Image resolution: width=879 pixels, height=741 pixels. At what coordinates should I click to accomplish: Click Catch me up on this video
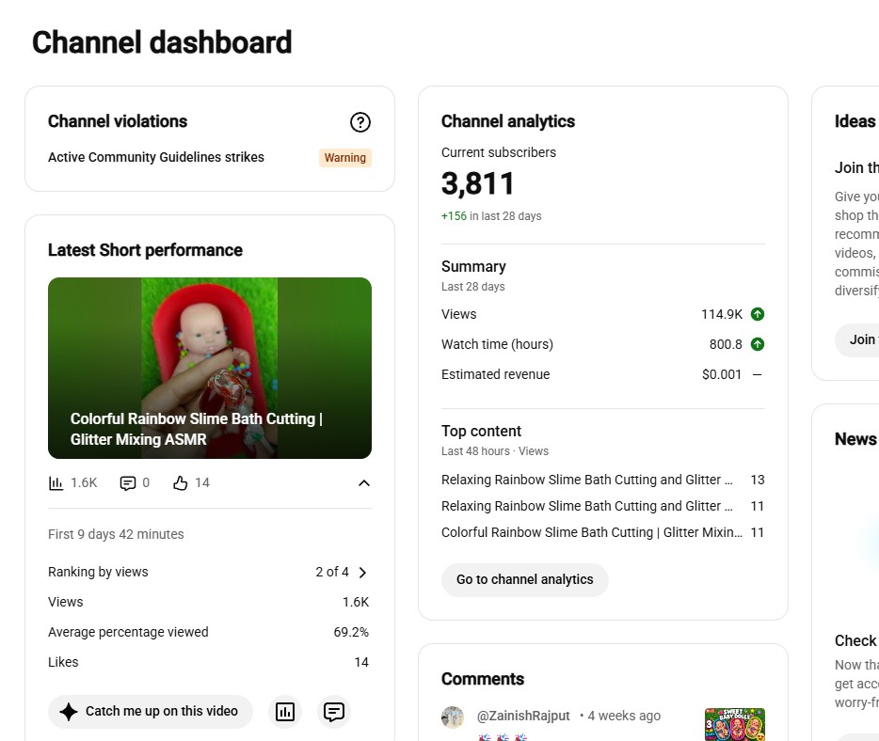151,711
